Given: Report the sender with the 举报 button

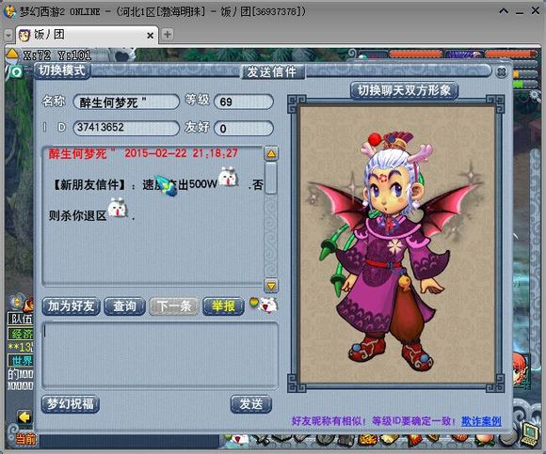Looking at the screenshot, I should coord(223,306).
